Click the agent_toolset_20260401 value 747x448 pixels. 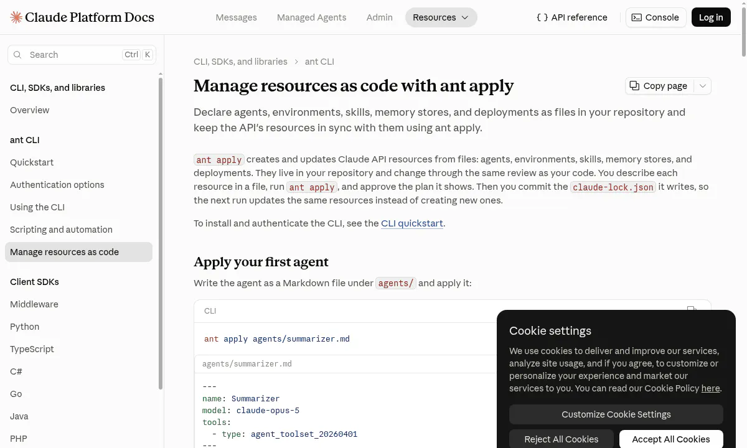(304, 434)
